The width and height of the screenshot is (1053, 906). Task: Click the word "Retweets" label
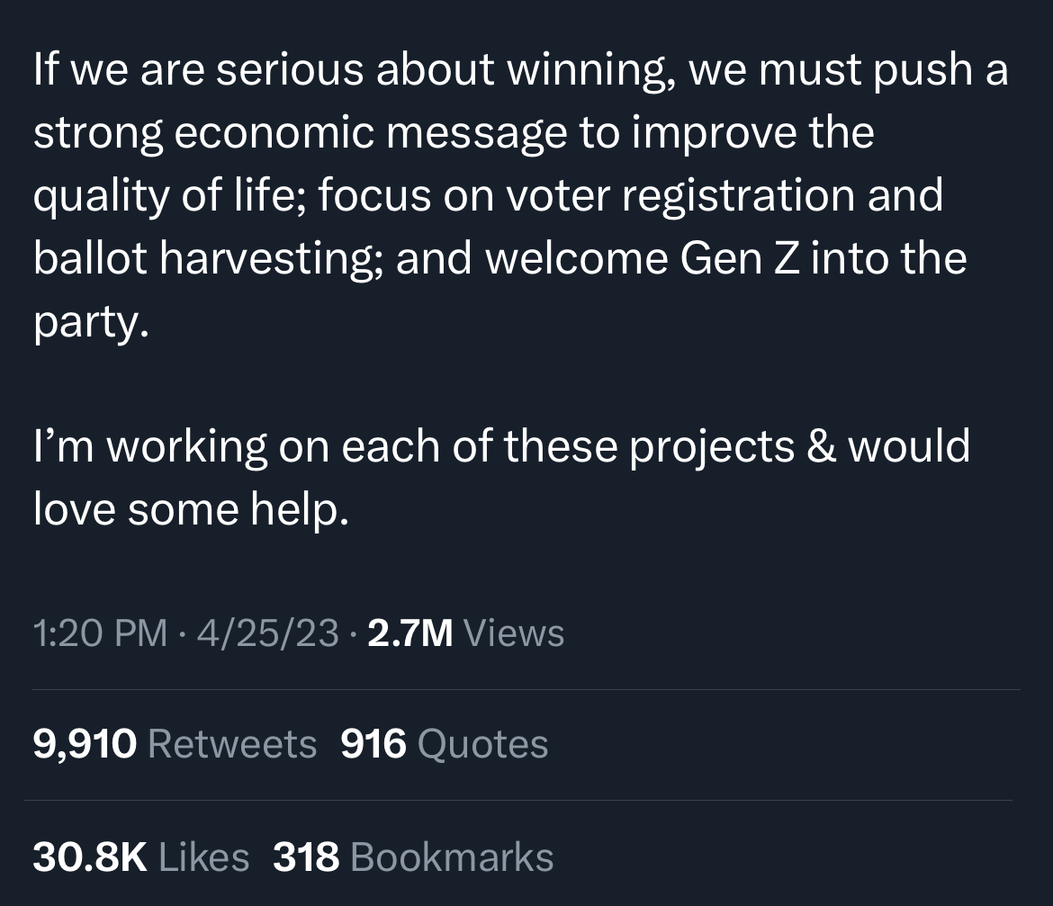(231, 744)
